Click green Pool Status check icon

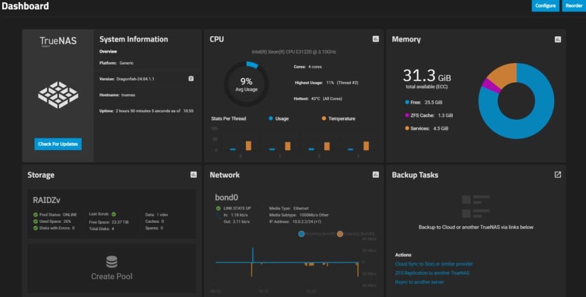click(36, 214)
